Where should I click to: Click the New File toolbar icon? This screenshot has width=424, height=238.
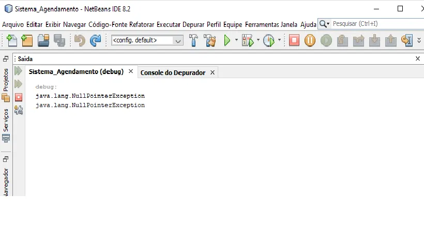click(x=11, y=40)
